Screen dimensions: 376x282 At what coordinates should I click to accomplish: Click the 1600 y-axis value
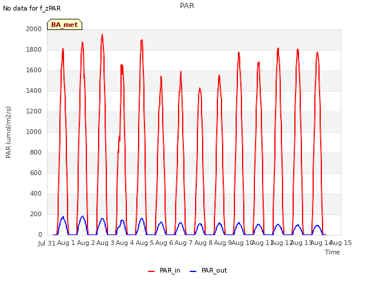(x=34, y=70)
